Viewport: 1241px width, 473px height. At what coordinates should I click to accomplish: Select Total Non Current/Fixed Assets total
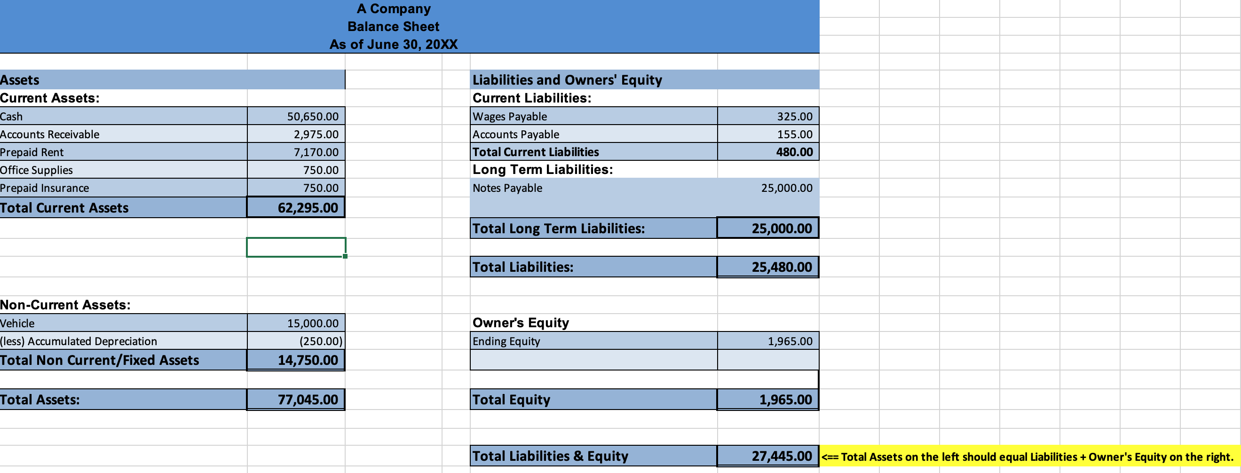tap(296, 360)
